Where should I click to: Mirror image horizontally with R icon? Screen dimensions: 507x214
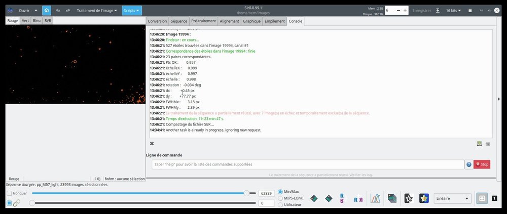(358, 199)
